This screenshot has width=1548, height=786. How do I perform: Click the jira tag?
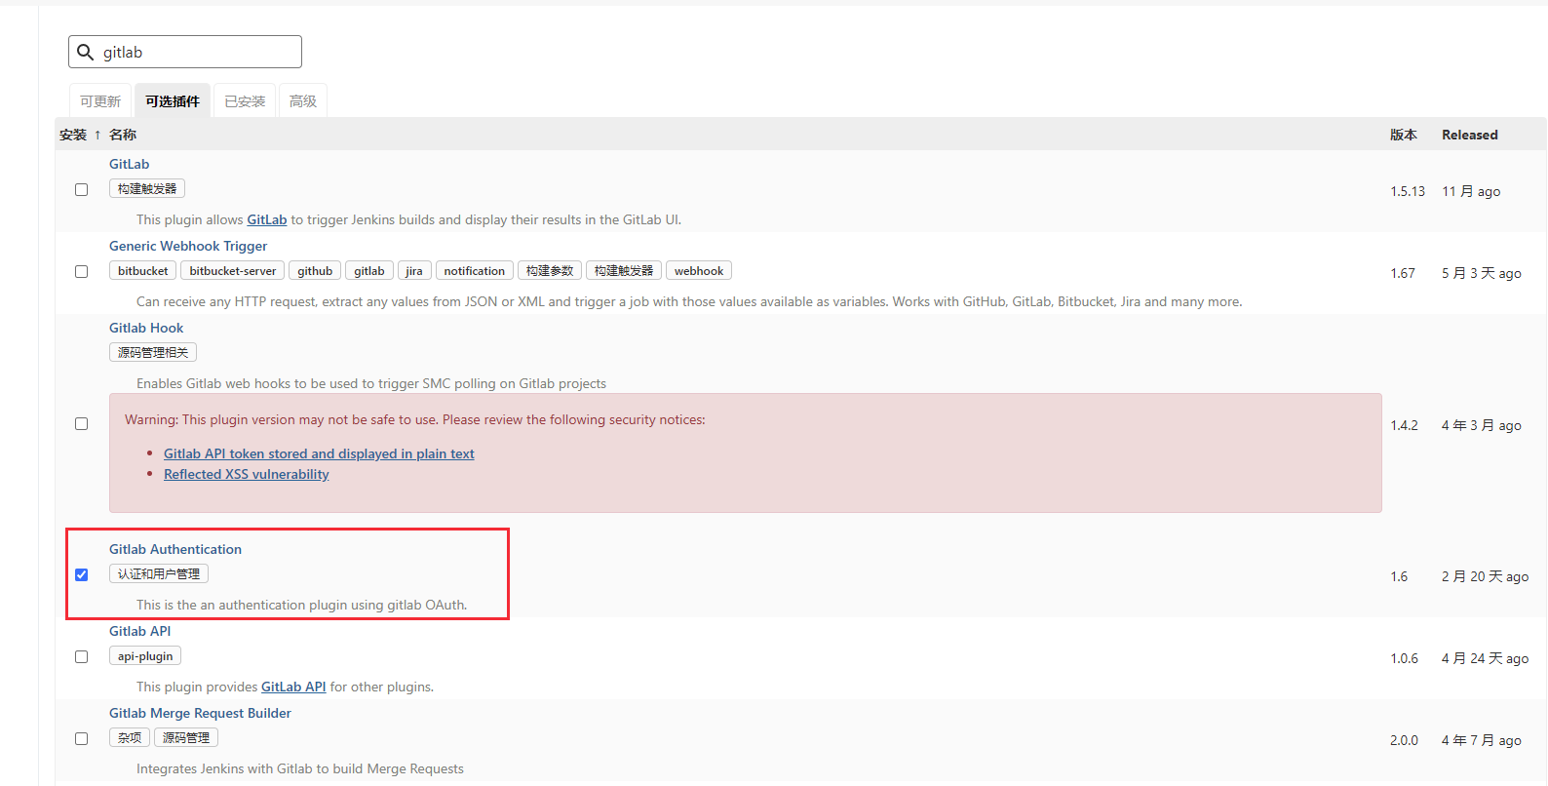coord(414,270)
